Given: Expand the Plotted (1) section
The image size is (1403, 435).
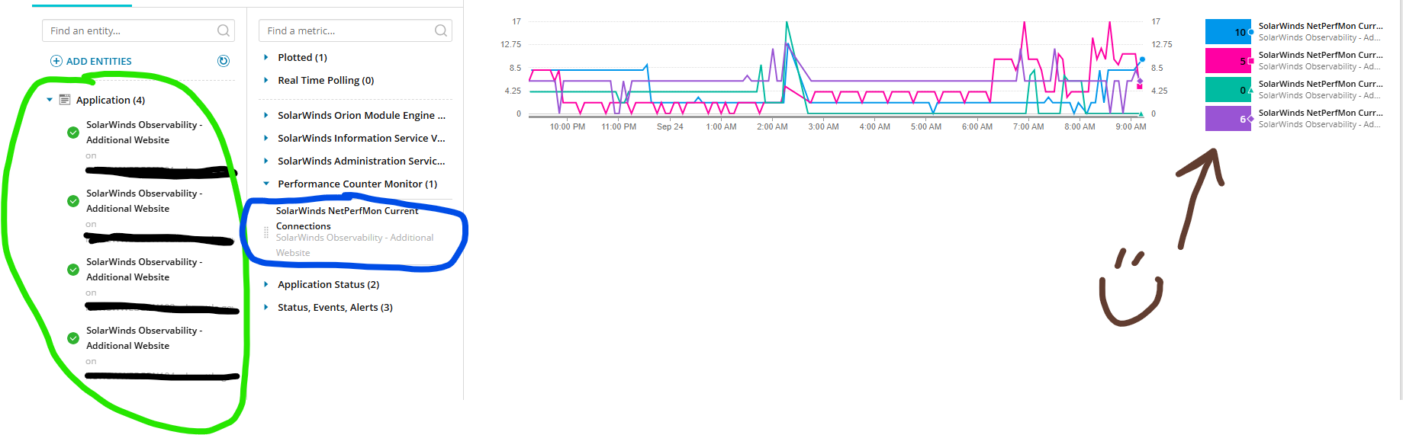Looking at the screenshot, I should [x=265, y=57].
